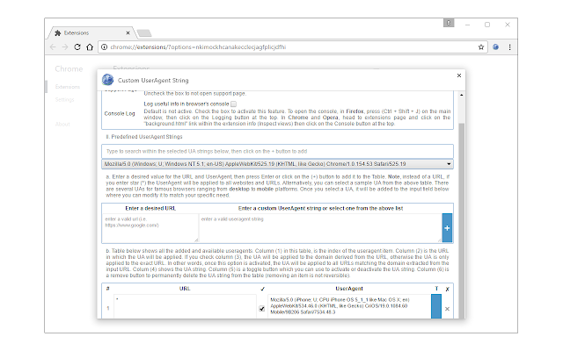Click the 'Enter a desired URL' heading
563x351 pixels.
click(x=150, y=208)
